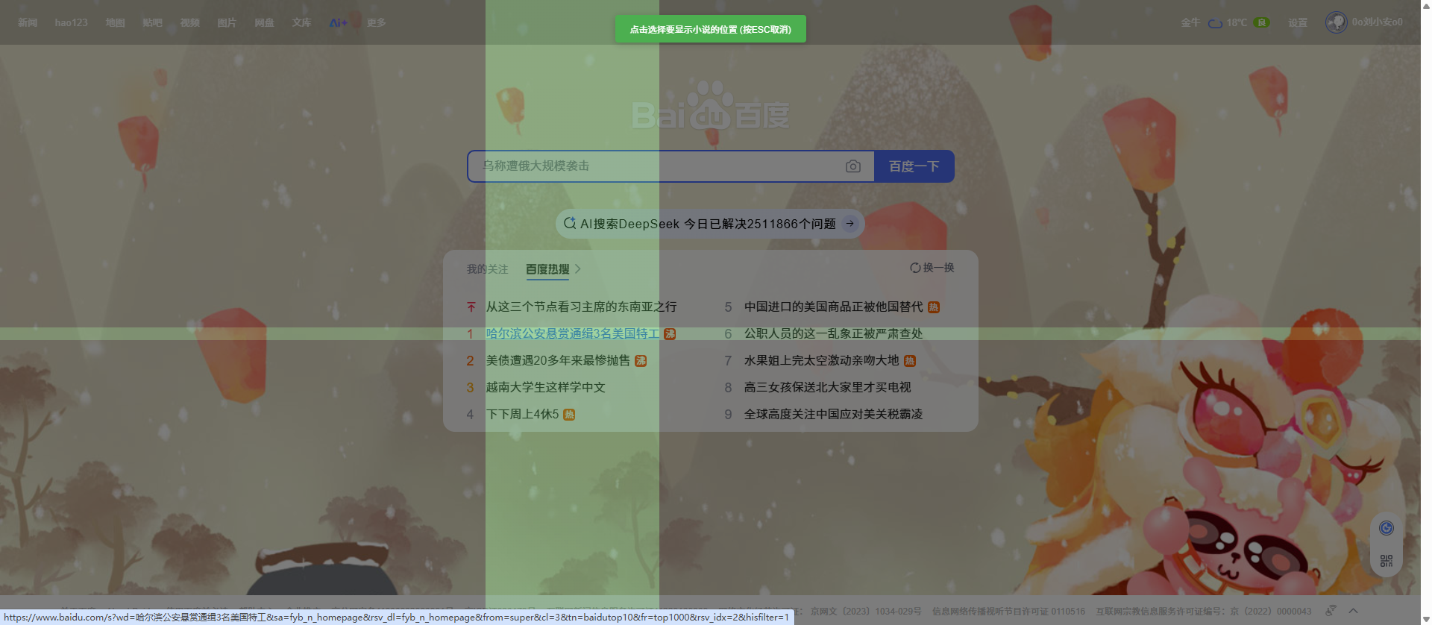
Task: Open 视频 in the top navigation
Action: 189,22
